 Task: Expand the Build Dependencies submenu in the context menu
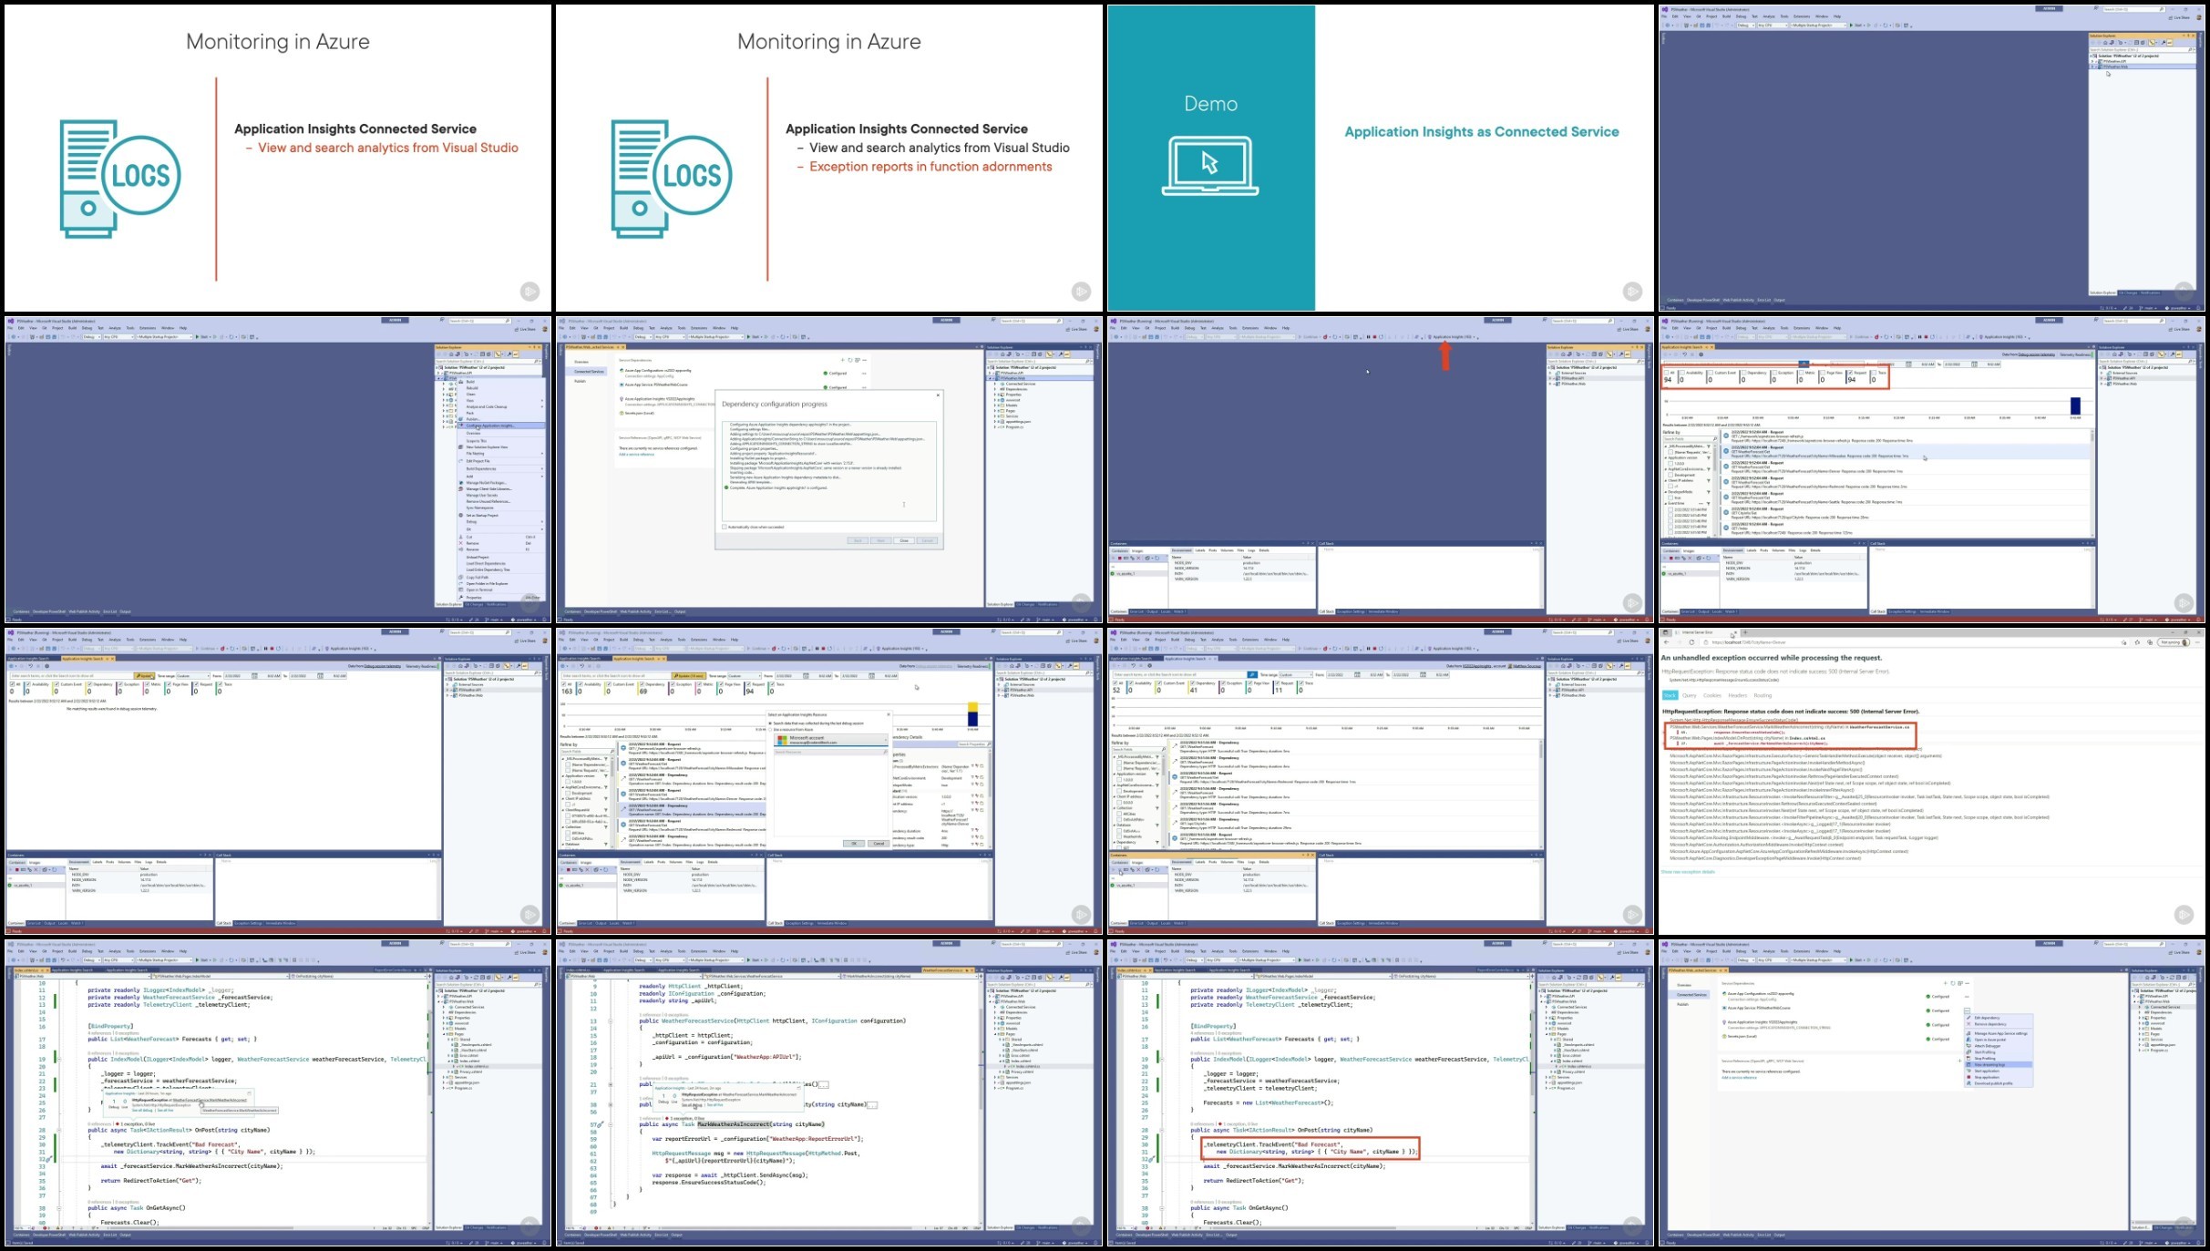[x=499, y=468]
